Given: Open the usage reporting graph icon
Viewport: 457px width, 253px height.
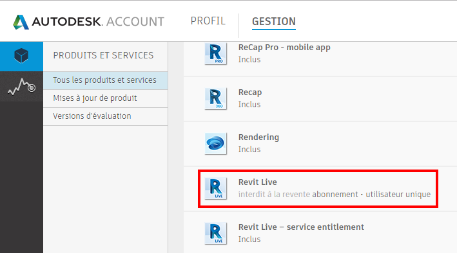Looking at the screenshot, I should [21, 87].
